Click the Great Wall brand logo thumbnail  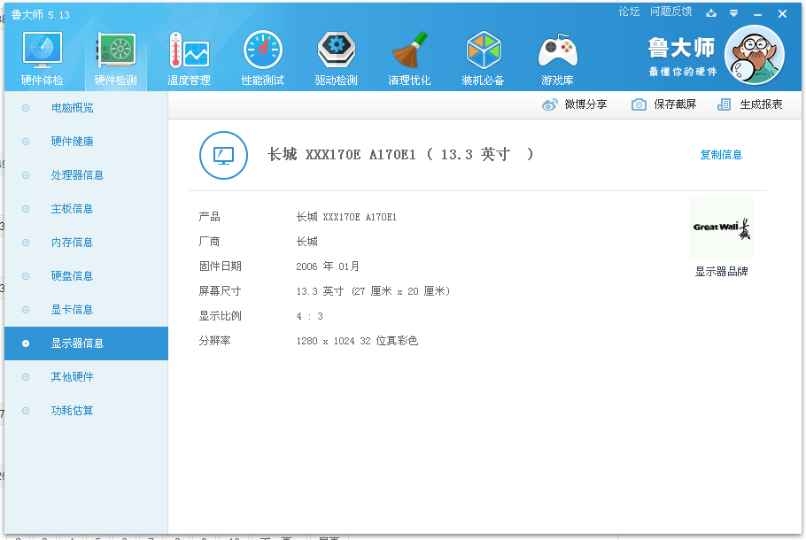[x=722, y=228]
